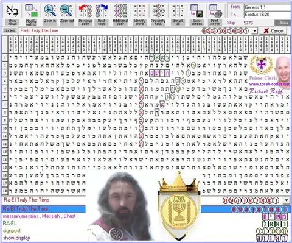292x243 pixels.
Task: Click matrix row number 18
Action: click(x=5, y=191)
